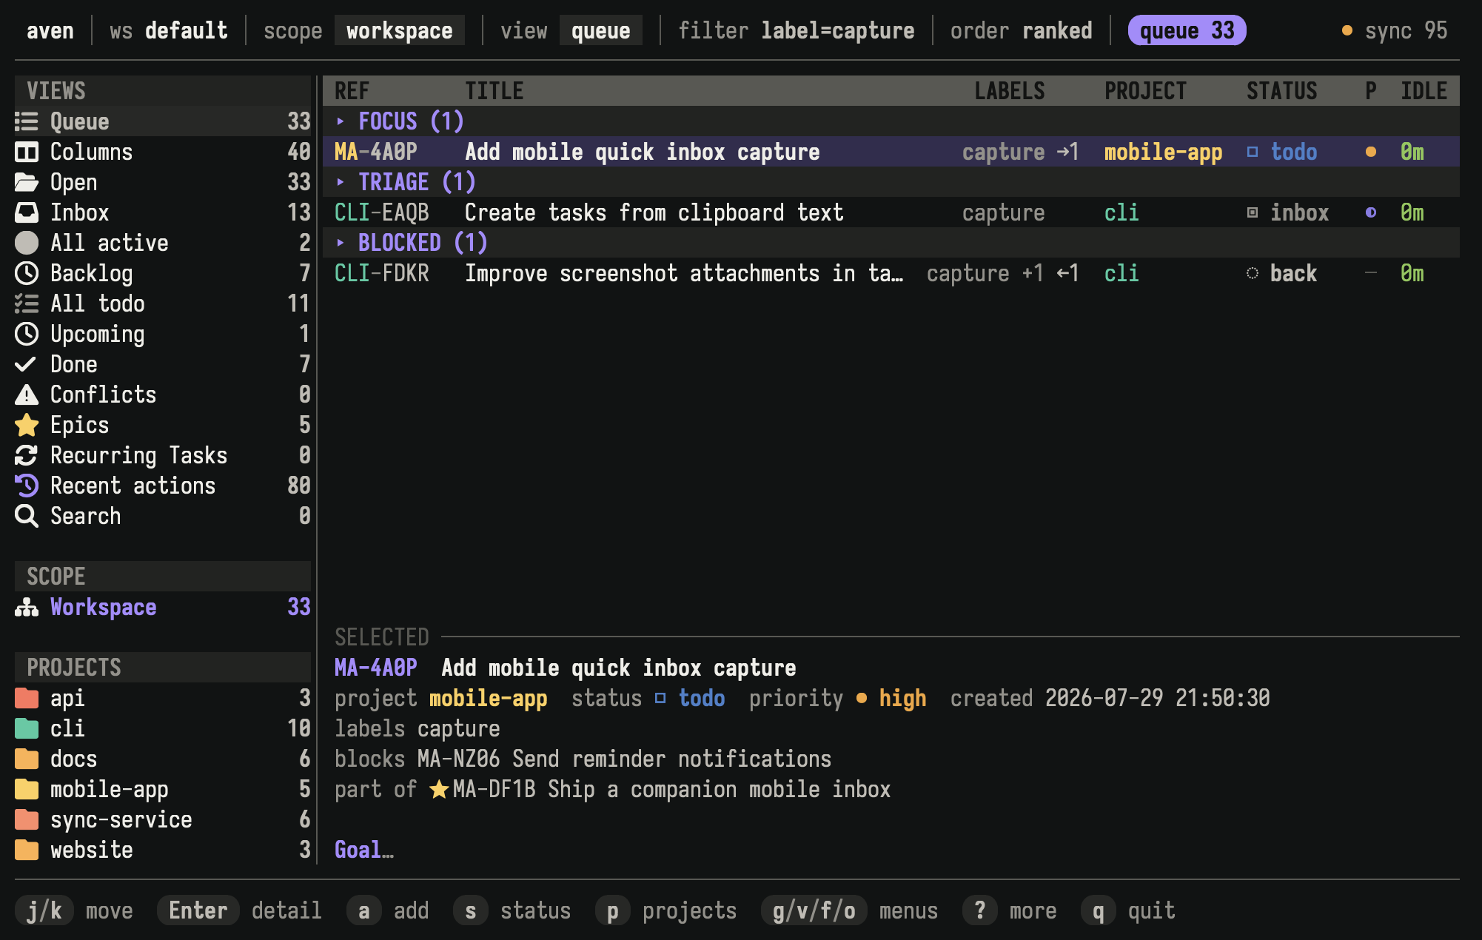Click the Search magnifier icon
Screen dimensions: 1482x940
tap(27, 516)
